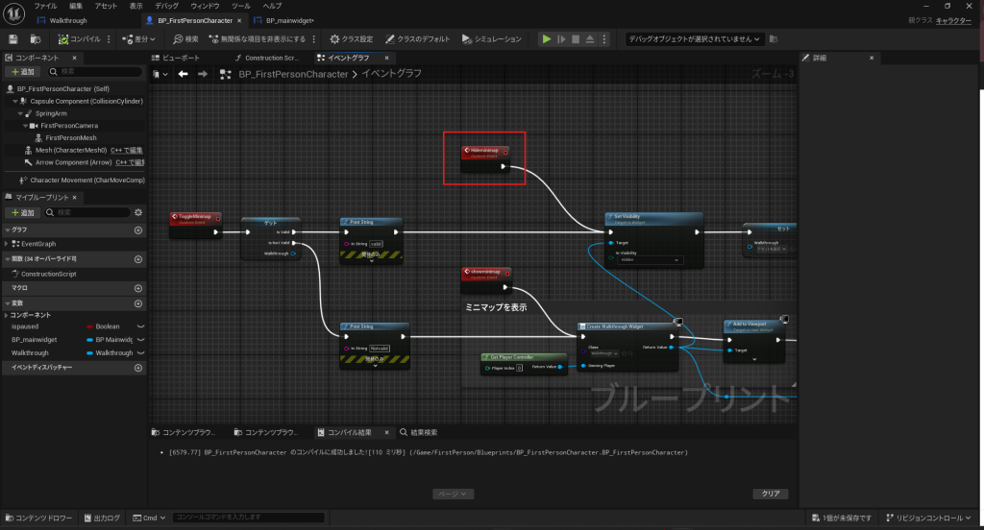Open the debug object selection dropdown
This screenshot has height=530, width=984.
coord(696,39)
